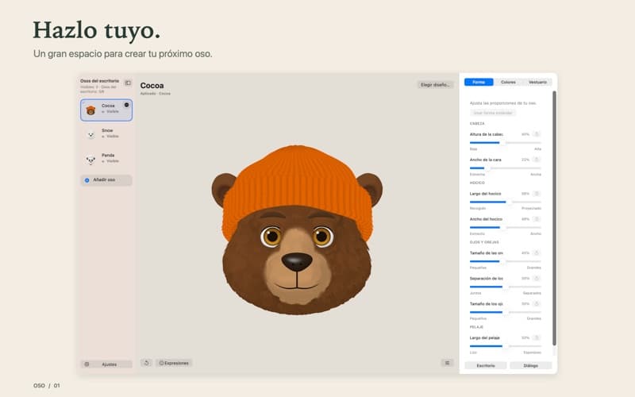
Task: Reset Largo del hocico with its icon
Action: coord(537,194)
